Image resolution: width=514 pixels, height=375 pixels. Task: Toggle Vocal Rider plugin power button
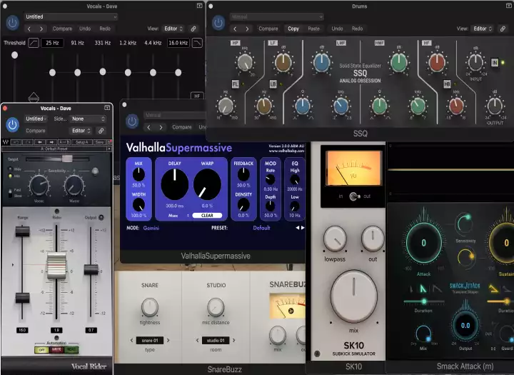click(x=12, y=125)
